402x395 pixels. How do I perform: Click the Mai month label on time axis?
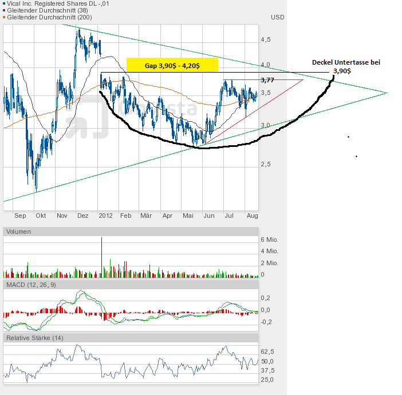tap(188, 216)
